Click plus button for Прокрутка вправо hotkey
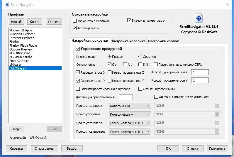Viewport: 234px width, 157px height. click(217, 132)
